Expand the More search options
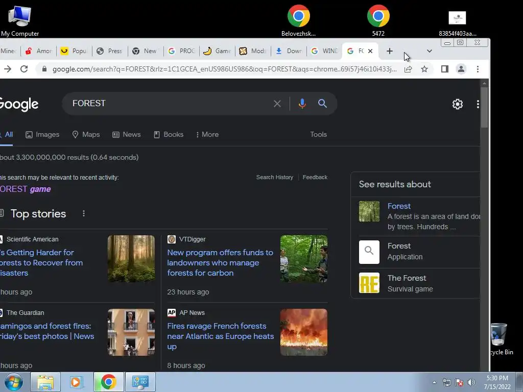Viewport: 523px width, 392px height. point(207,135)
